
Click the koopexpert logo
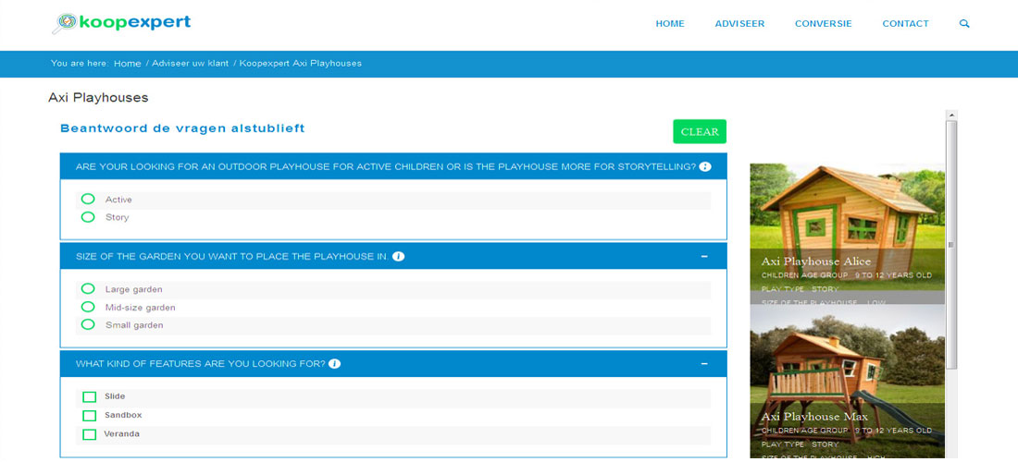click(120, 23)
